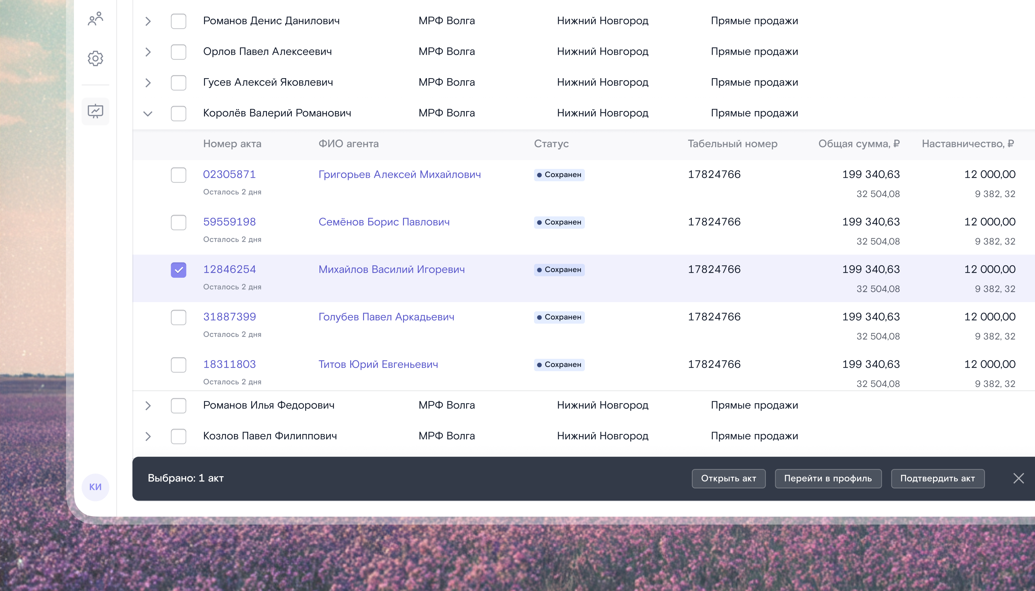Expand the Романов Денис Данилович row

[x=148, y=21]
